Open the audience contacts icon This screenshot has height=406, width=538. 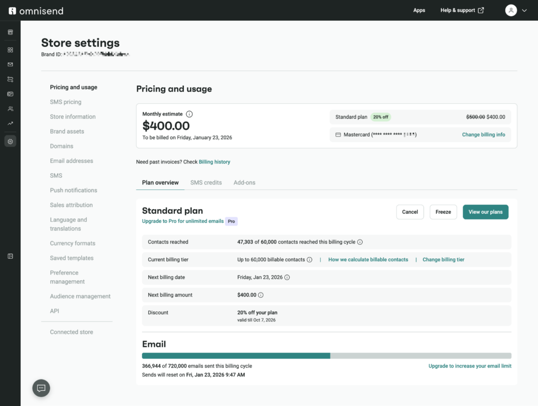[x=10, y=108]
